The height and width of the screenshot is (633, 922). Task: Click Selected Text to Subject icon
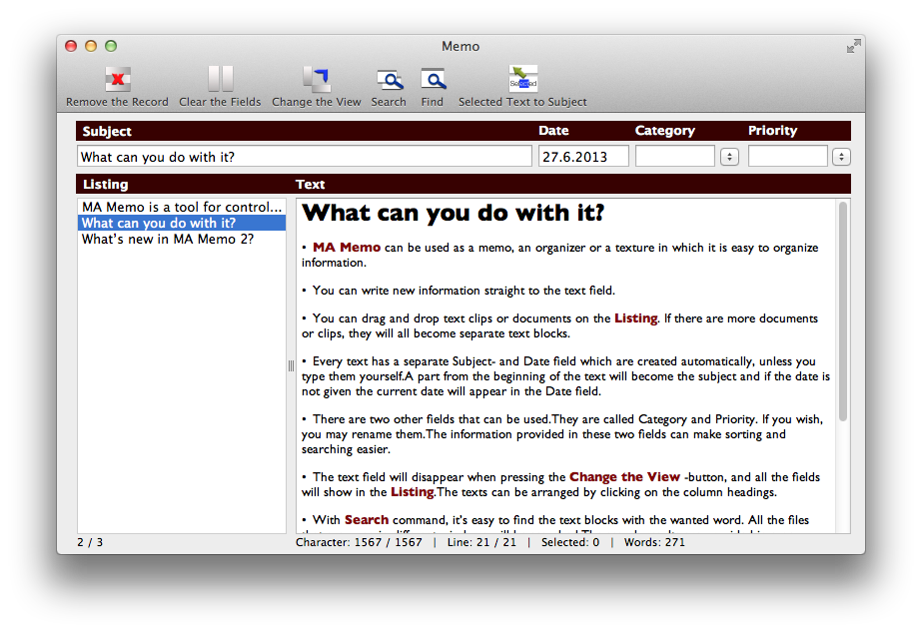click(522, 80)
